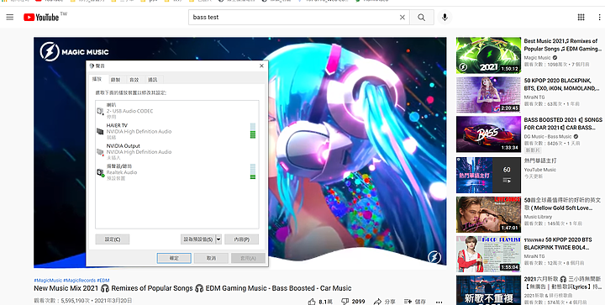Switch to the 錄製 recording tab
The height and width of the screenshot is (305, 605).
click(115, 80)
